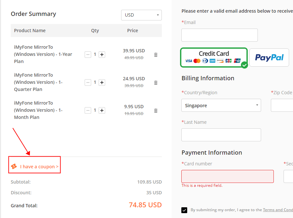
Task: Click the Price column header
Action: tap(133, 31)
